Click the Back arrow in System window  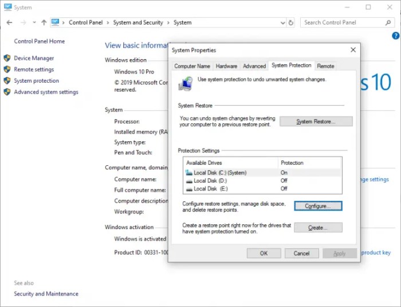(x=10, y=22)
